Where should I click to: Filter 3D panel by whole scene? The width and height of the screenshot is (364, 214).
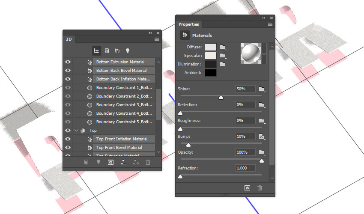(96, 51)
